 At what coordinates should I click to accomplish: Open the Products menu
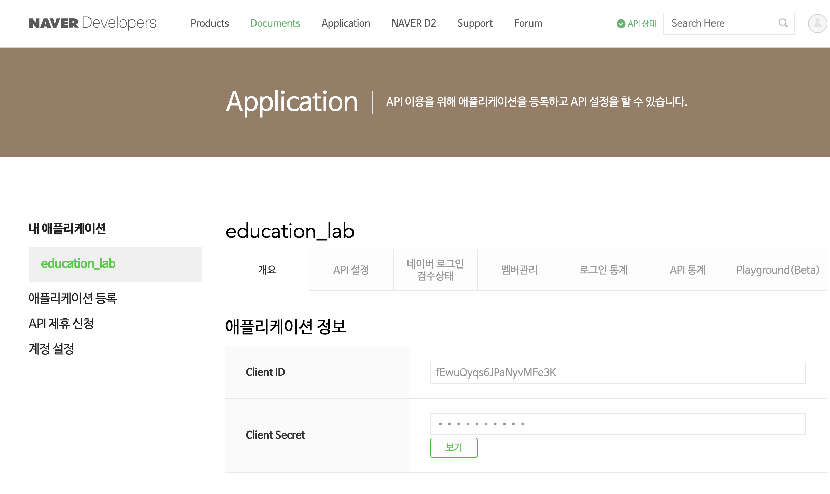point(209,23)
